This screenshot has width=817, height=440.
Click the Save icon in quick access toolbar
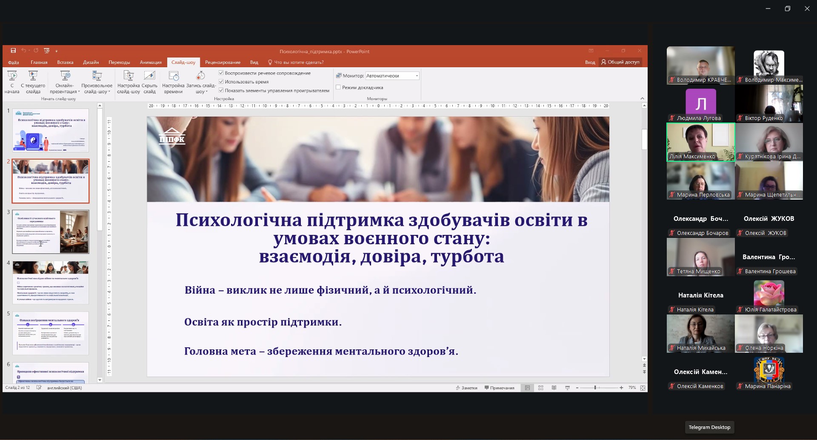(x=13, y=51)
